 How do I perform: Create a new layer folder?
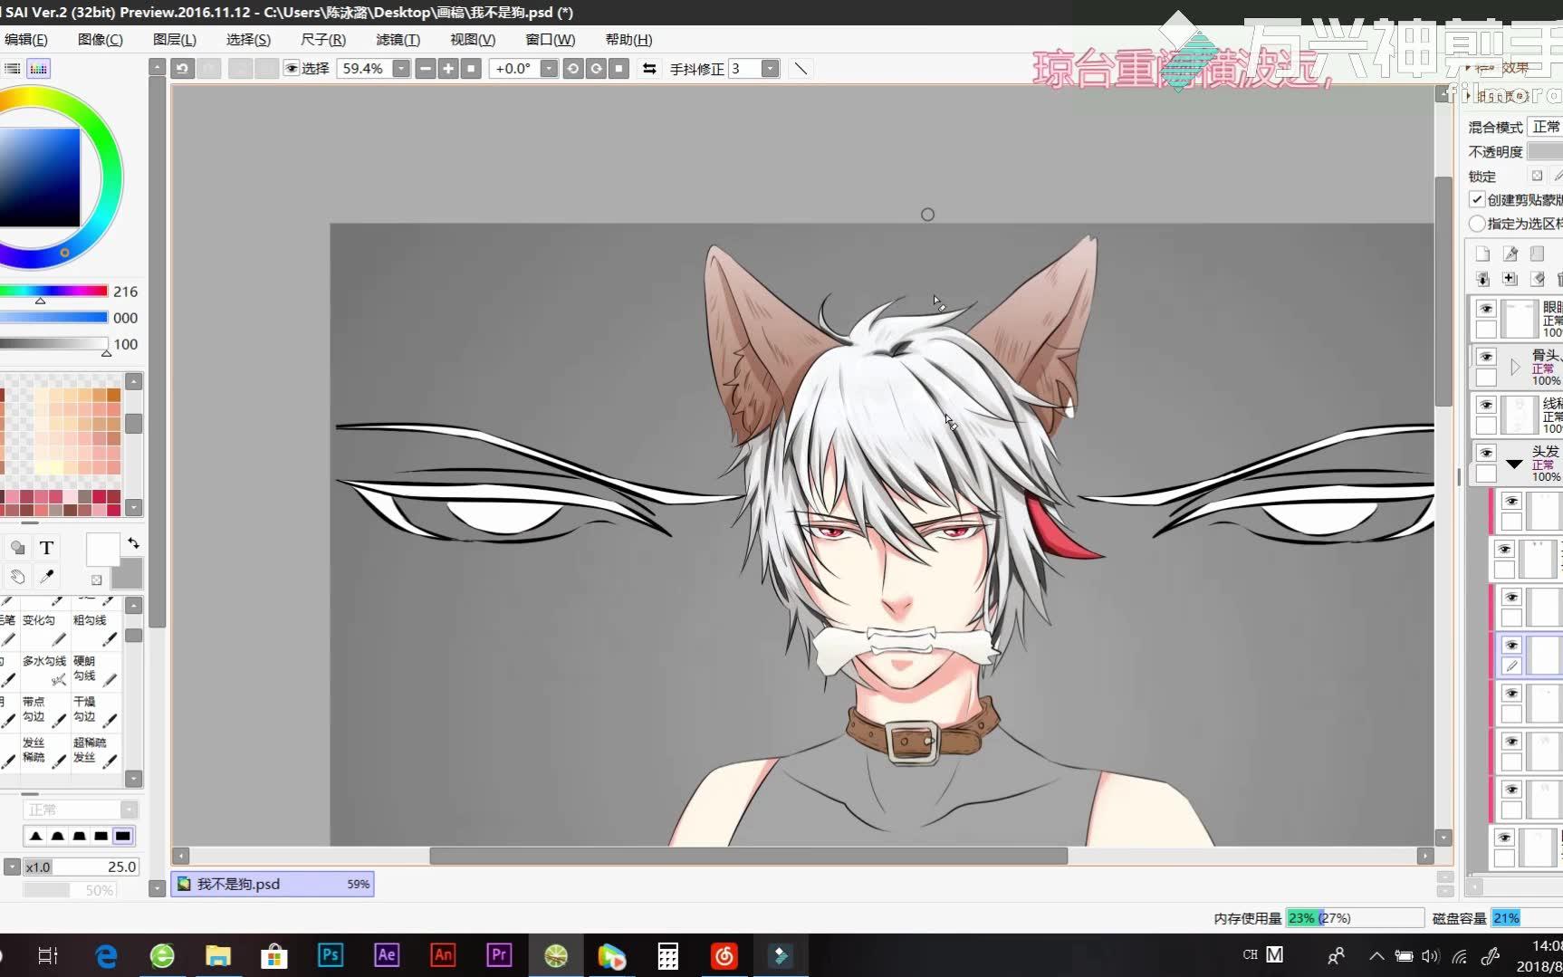coord(1537,254)
